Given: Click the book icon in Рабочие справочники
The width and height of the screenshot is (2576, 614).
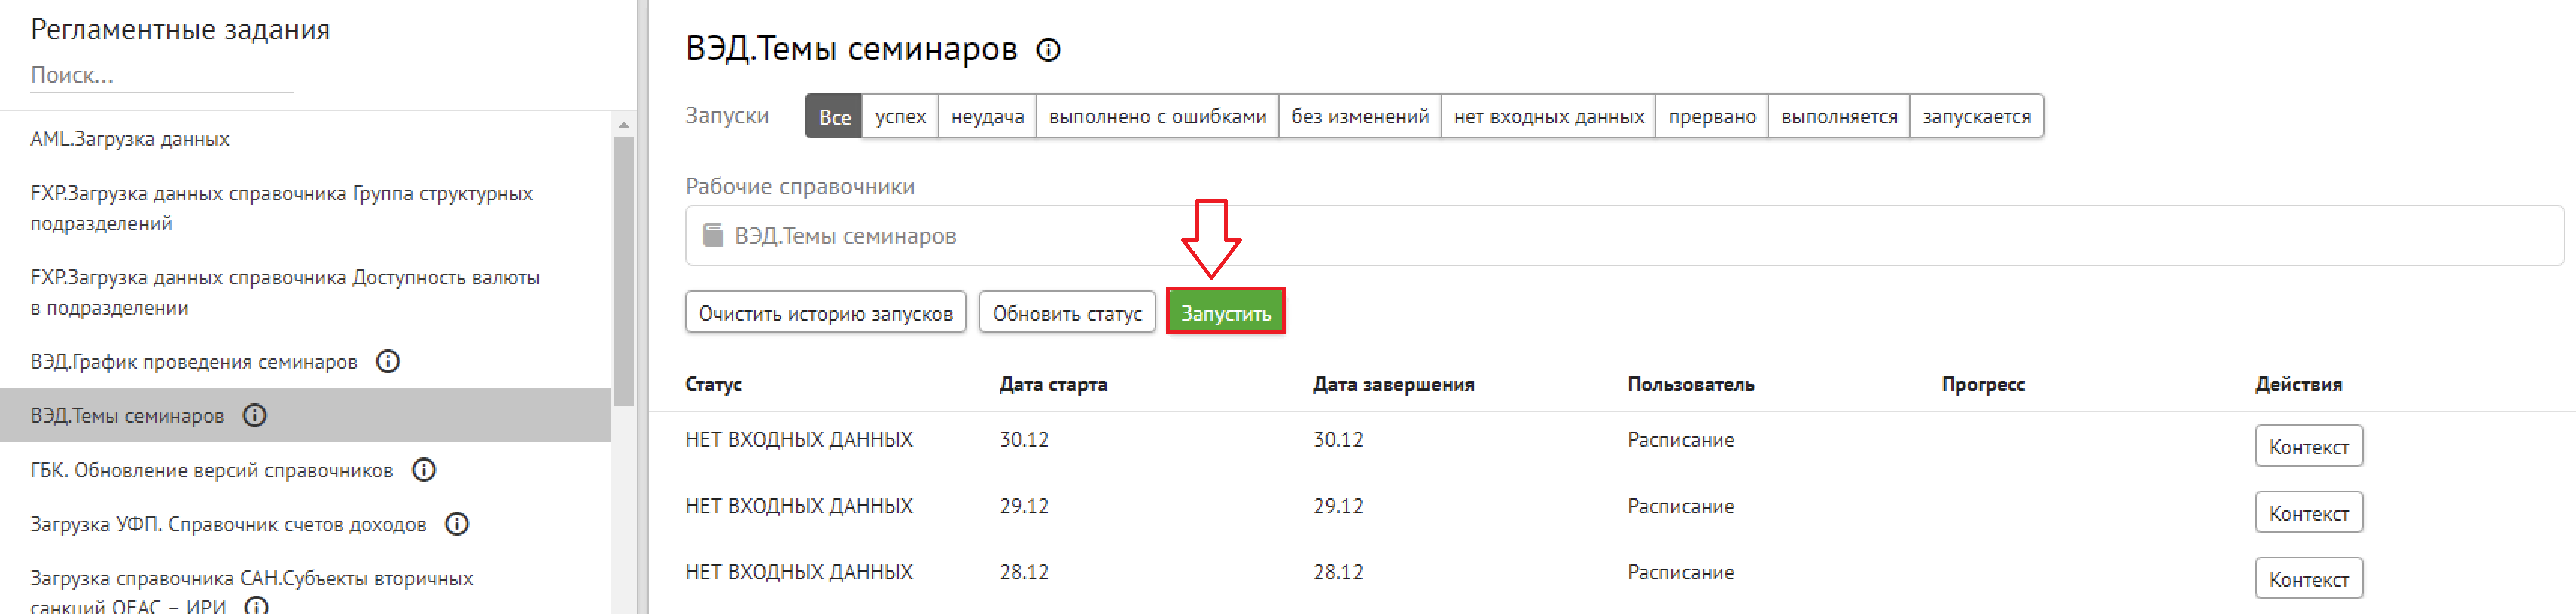Looking at the screenshot, I should (x=712, y=235).
